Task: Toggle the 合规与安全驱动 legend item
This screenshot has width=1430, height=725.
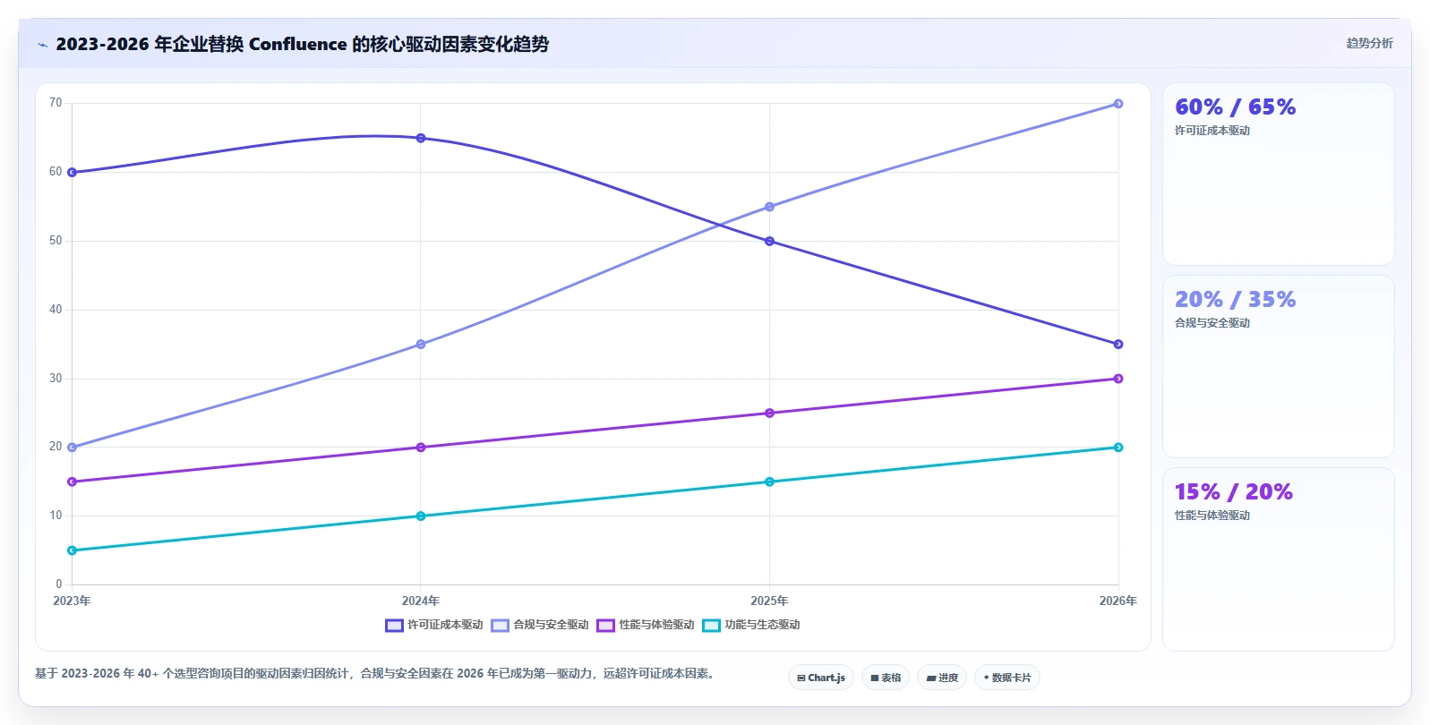Action: pyautogui.click(x=540, y=625)
